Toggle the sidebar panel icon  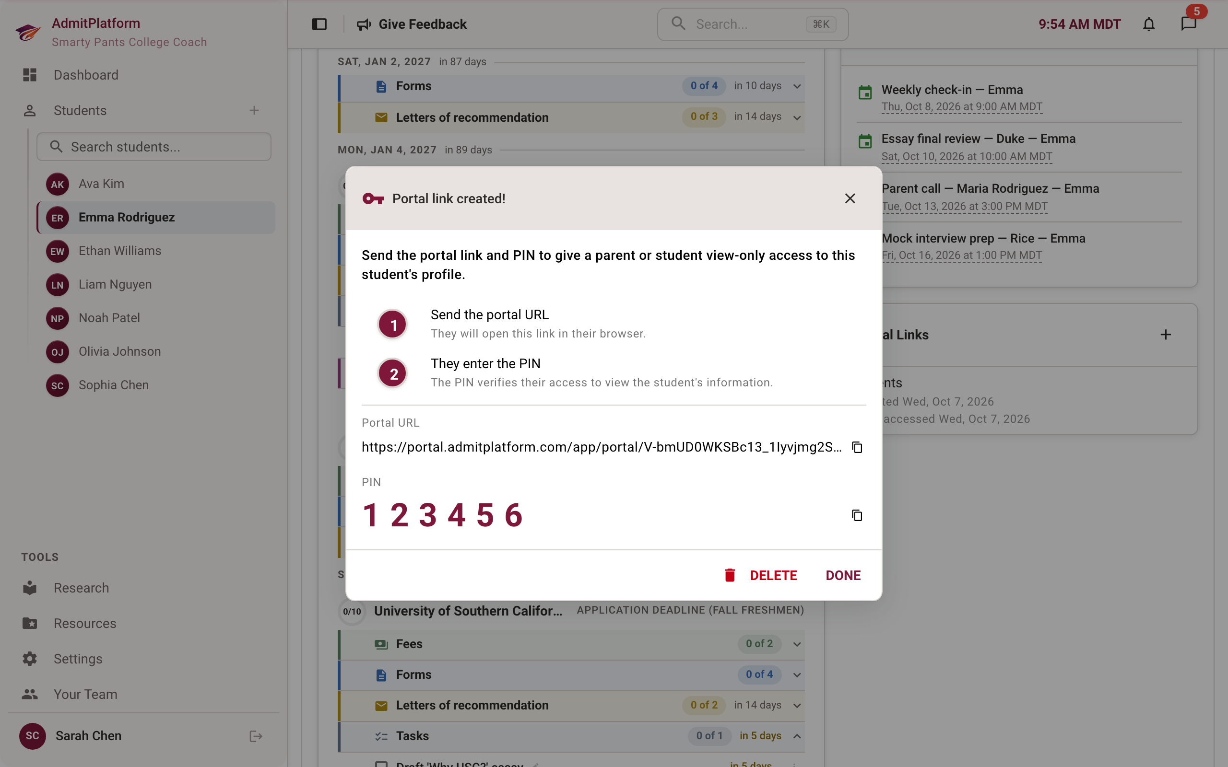pos(319,24)
